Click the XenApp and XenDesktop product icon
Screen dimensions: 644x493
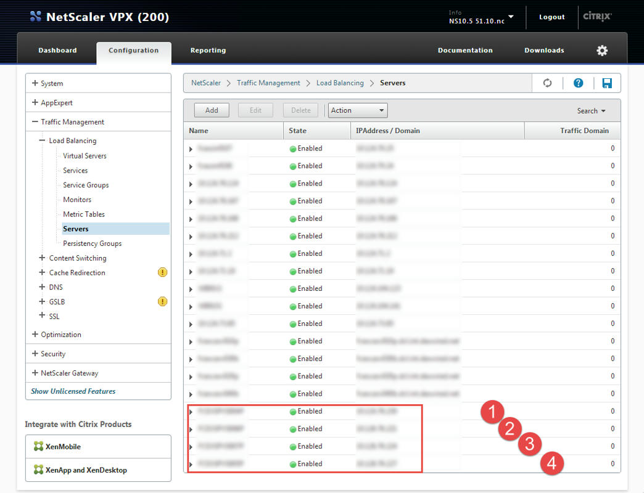point(38,470)
